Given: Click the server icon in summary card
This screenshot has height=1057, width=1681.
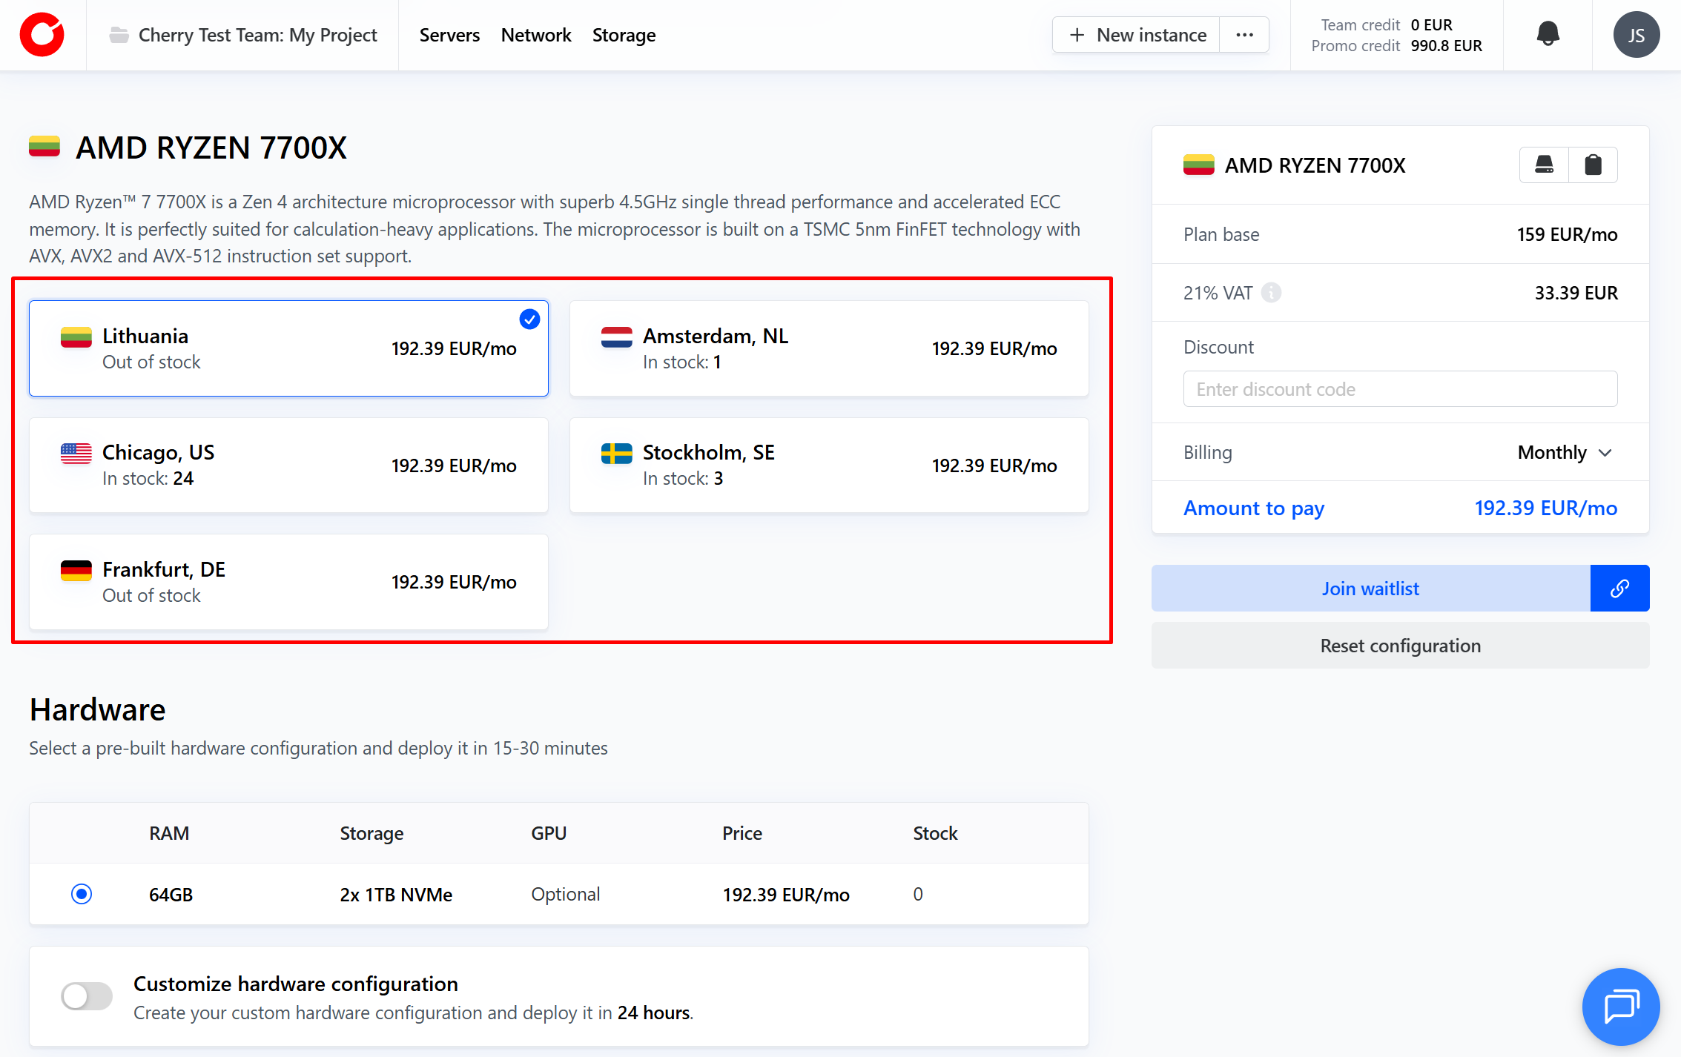Looking at the screenshot, I should click(1544, 165).
